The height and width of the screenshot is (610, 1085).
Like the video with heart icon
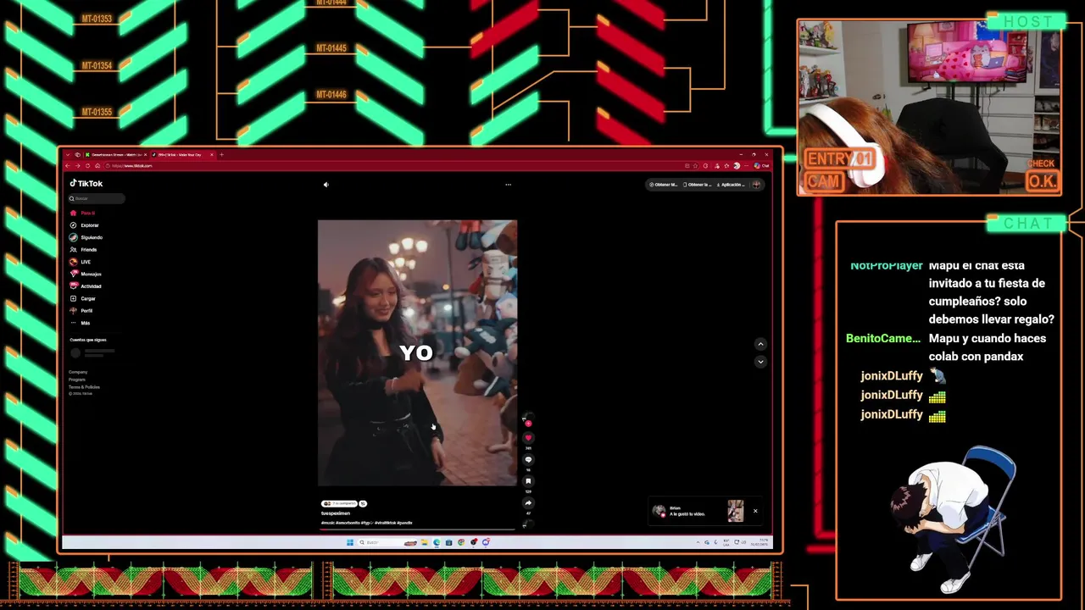[x=528, y=438]
